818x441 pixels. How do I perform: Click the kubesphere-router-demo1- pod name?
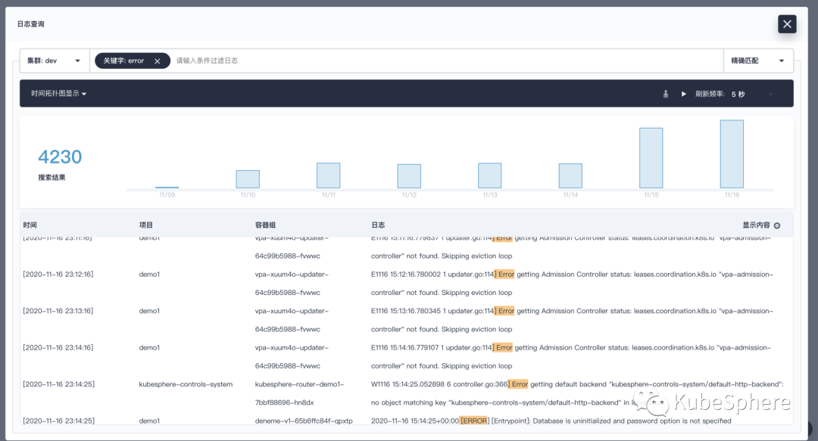pos(299,384)
